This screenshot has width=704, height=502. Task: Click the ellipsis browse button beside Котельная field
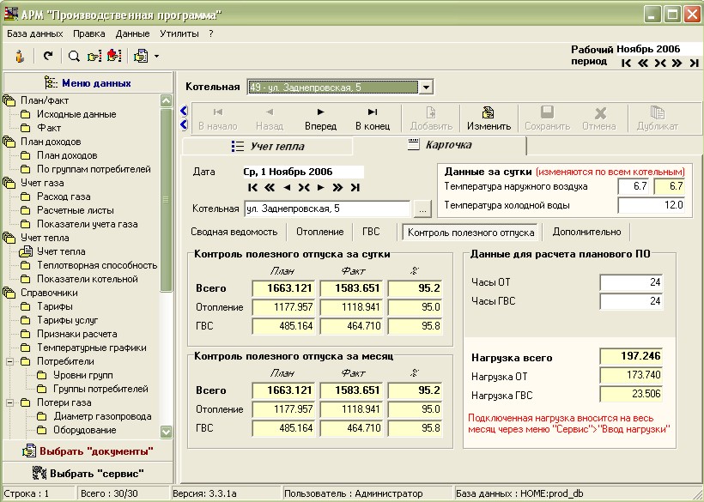click(x=422, y=209)
